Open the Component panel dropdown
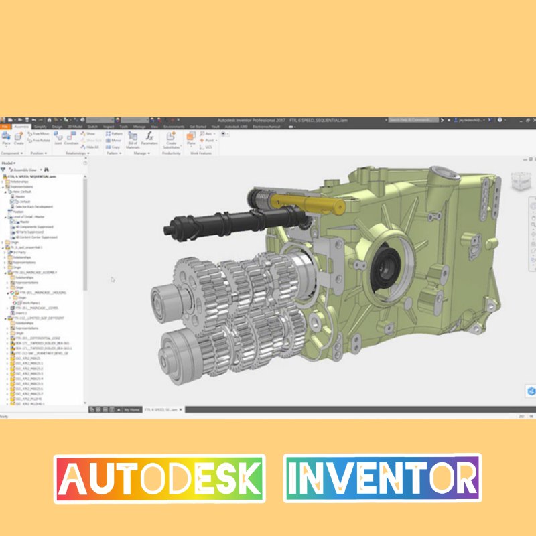This screenshot has width=536, height=536. point(11,153)
